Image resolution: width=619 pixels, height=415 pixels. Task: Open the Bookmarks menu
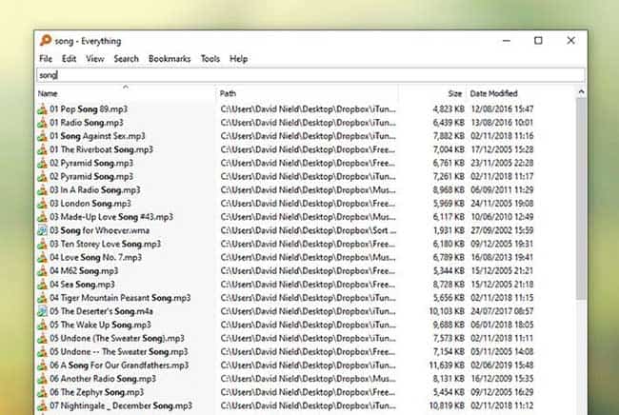point(170,59)
